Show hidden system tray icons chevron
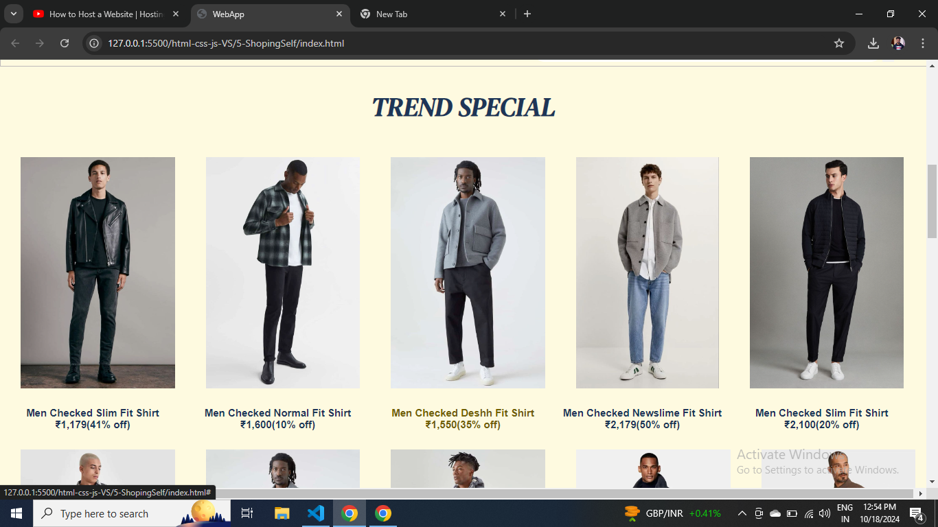Screen dimensions: 938x527 pyautogui.click(x=742, y=513)
